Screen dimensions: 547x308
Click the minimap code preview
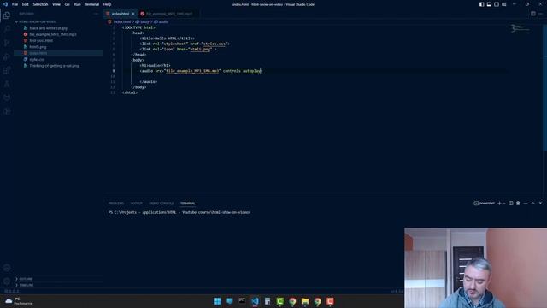coord(521,28)
